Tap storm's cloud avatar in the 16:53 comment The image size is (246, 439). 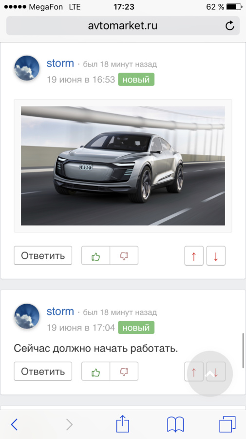point(27,68)
